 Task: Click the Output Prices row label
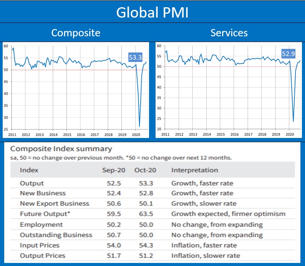point(42,255)
